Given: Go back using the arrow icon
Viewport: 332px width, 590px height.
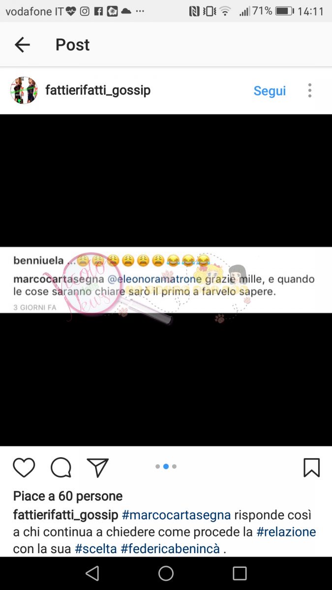Looking at the screenshot, I should point(22,45).
